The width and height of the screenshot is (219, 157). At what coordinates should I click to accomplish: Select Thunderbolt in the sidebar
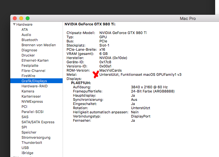(32, 143)
